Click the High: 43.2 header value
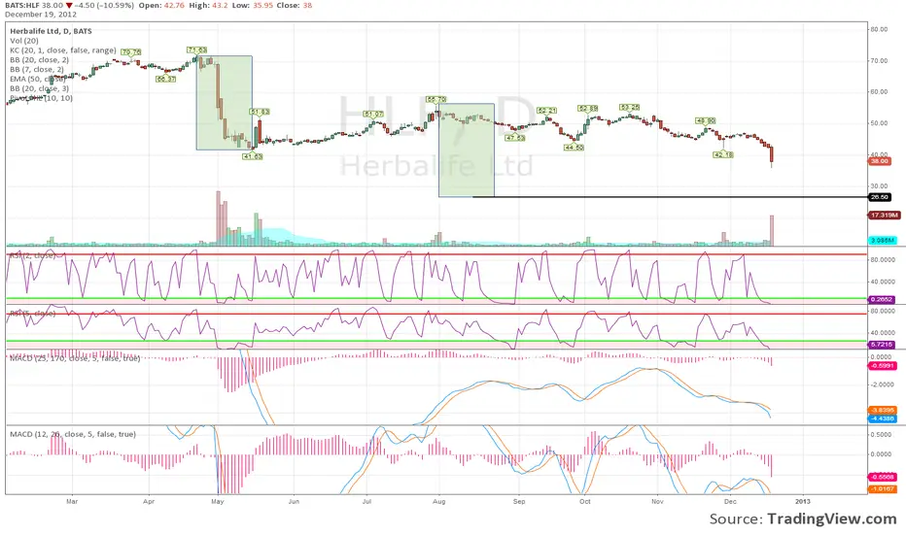Viewport: 906px width, 534px height. [x=208, y=5]
